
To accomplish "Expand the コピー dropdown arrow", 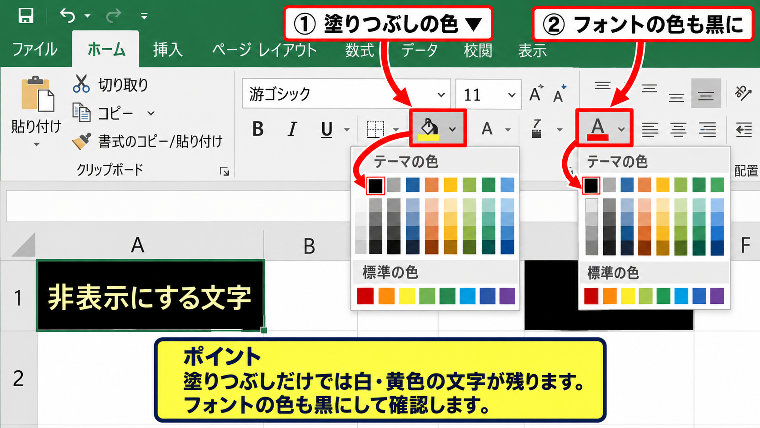I will [151, 113].
